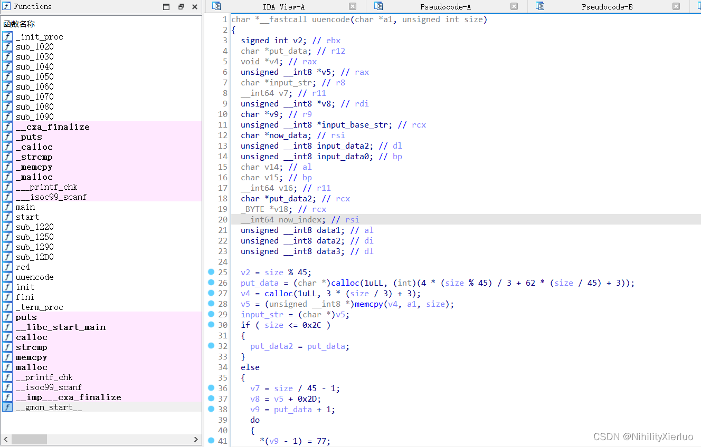The width and height of the screenshot is (701, 447).
Task: Toggle breakpoint dot on line 26
Action: tap(211, 283)
